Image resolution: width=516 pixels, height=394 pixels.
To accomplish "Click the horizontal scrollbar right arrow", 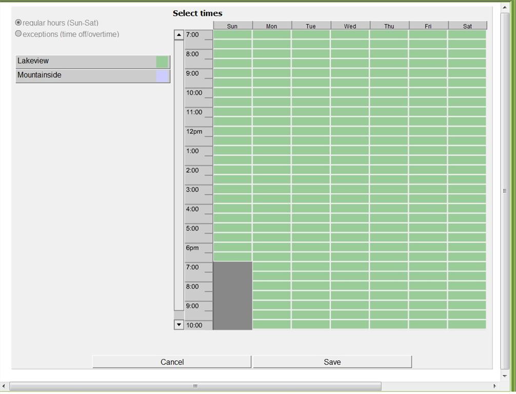I will 494,386.
